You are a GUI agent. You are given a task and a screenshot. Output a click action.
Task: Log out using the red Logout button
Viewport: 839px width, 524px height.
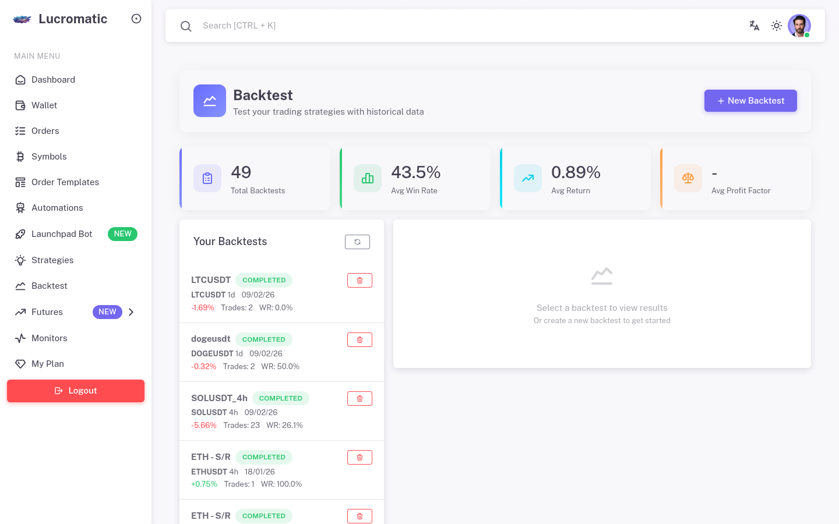(75, 391)
